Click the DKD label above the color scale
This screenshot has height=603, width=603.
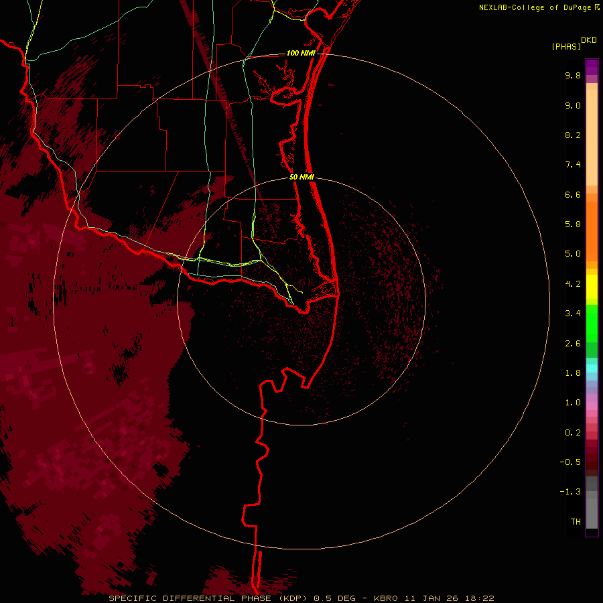[589, 40]
